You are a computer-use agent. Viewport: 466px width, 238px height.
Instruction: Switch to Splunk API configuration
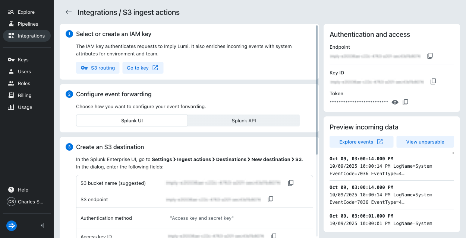click(244, 120)
